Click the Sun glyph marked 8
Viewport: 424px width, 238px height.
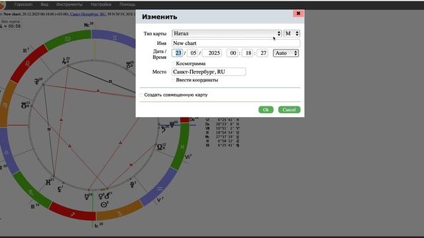coord(103,205)
